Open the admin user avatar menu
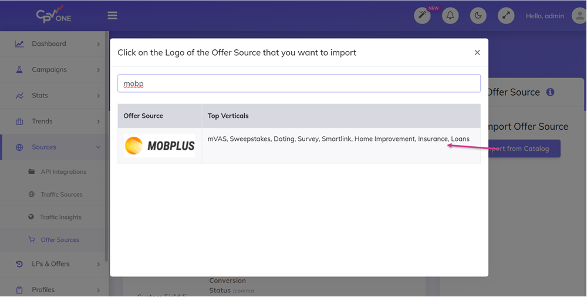Screen dimensions: 587x297 coord(579,16)
